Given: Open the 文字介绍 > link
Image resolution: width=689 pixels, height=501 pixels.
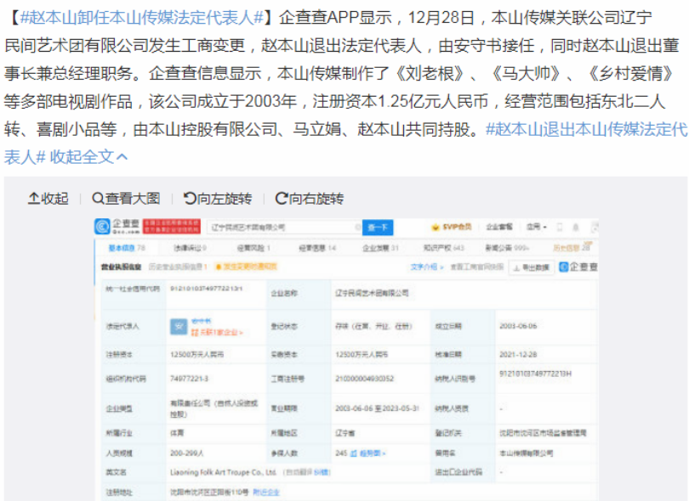Looking at the screenshot, I should point(427,267).
